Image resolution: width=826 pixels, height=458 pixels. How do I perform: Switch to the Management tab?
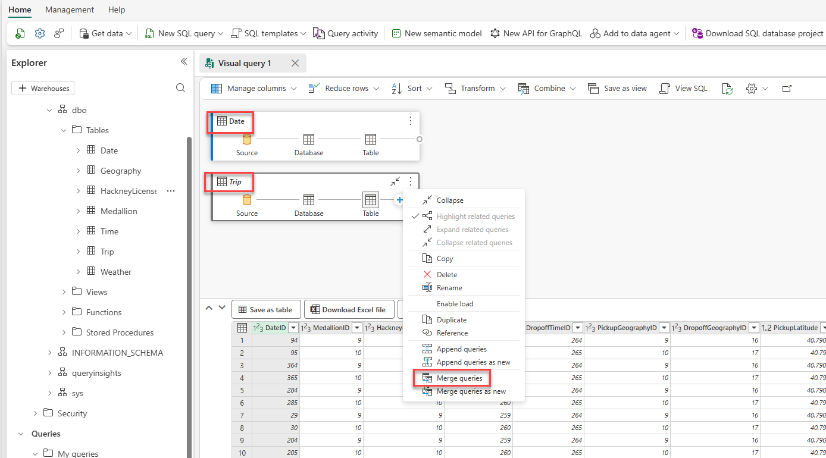(x=70, y=10)
